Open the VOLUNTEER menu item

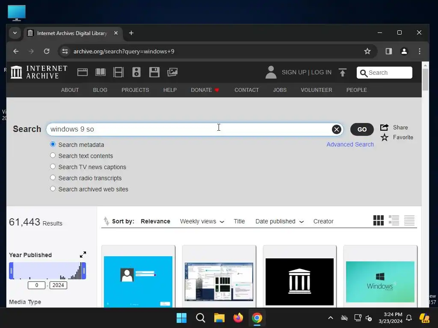317,90
